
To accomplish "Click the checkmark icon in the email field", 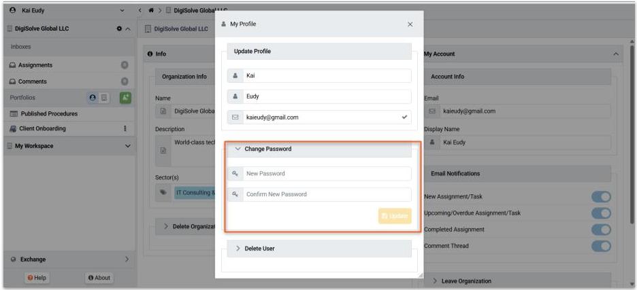I will tap(405, 117).
